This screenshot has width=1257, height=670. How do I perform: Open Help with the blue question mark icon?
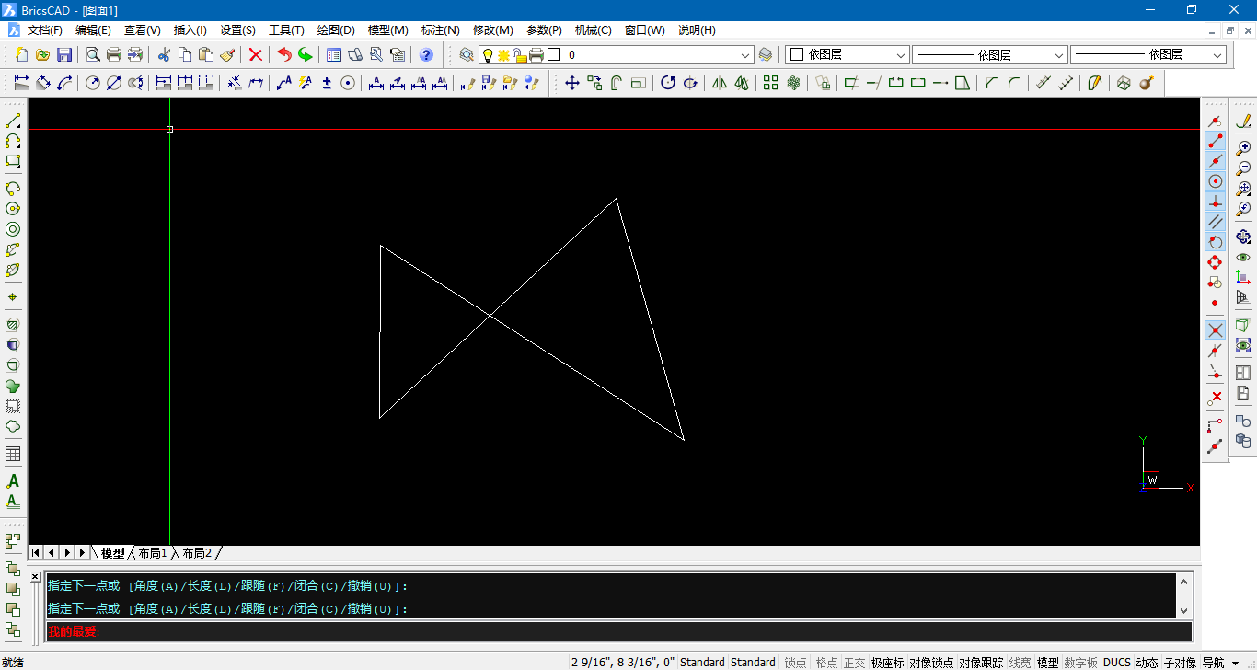(x=426, y=54)
